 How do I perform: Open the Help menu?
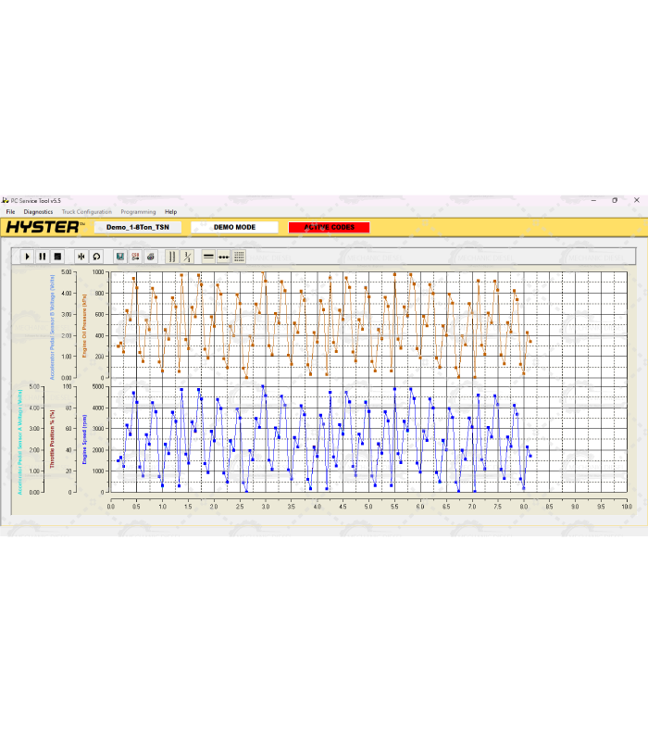170,212
